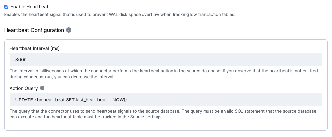Image resolution: width=332 pixels, height=137 pixels.
Task: Place cursor at NOW() in the query
Action: click(120, 100)
